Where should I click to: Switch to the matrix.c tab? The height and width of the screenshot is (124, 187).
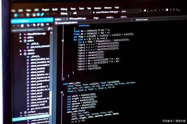pyautogui.click(x=110, y=17)
